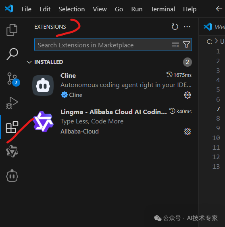
Task: Open the File menu
Action: tap(27, 9)
